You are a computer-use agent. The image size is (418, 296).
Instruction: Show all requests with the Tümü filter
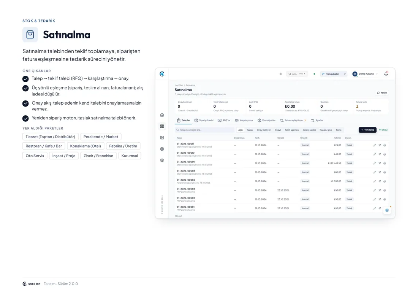pos(339,130)
